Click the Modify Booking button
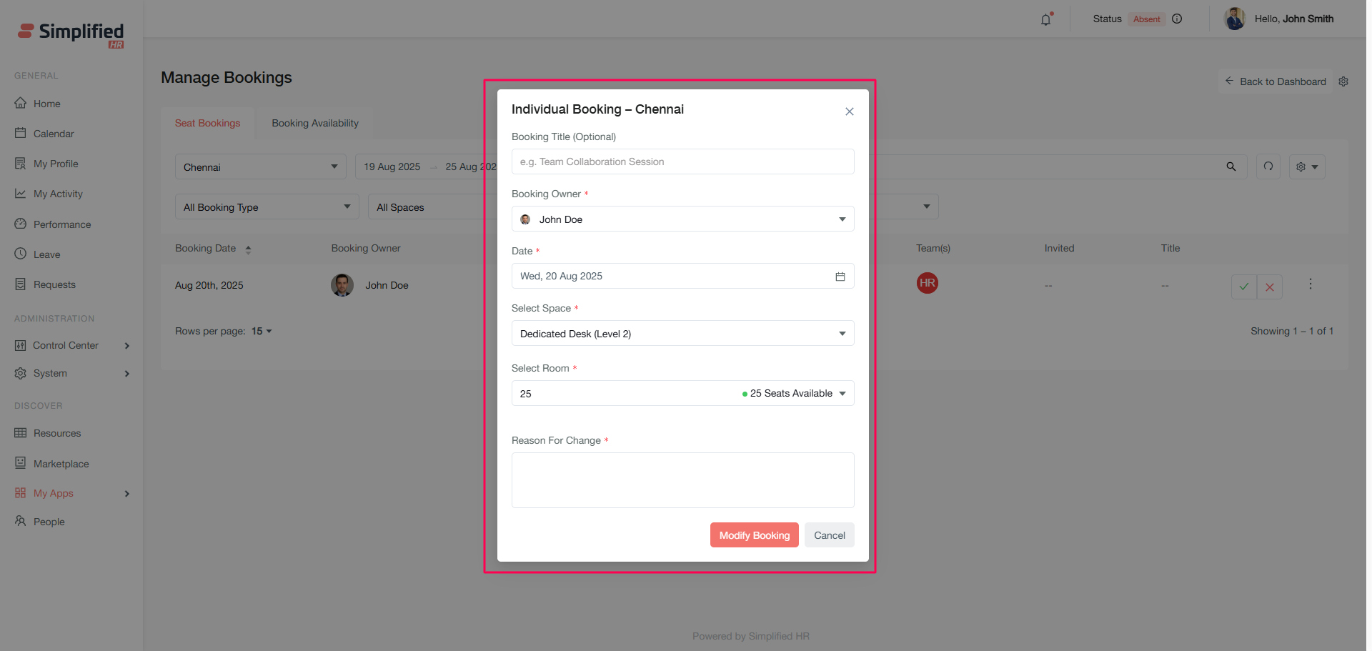 point(754,535)
